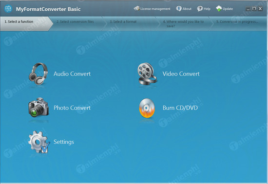Open License management link
The height and width of the screenshot is (184, 268).
point(155,9)
